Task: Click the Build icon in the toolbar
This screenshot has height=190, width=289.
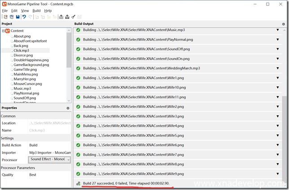Action: [61, 17]
